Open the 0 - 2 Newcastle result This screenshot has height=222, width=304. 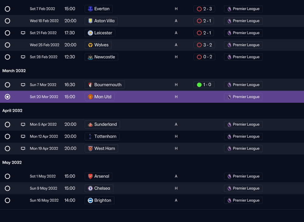[x=204, y=57]
